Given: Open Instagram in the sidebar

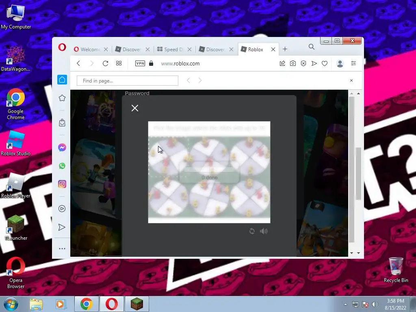Looking at the screenshot, I should (62, 184).
